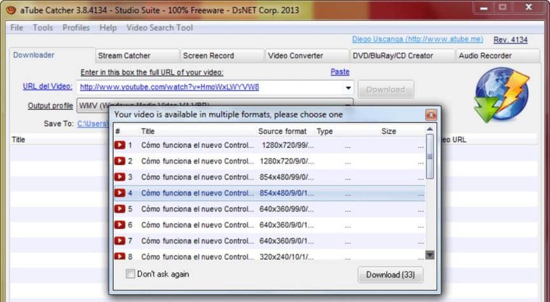The image size is (550, 302).
Task: Click the Rev. 4134 link
Action: [x=511, y=40]
